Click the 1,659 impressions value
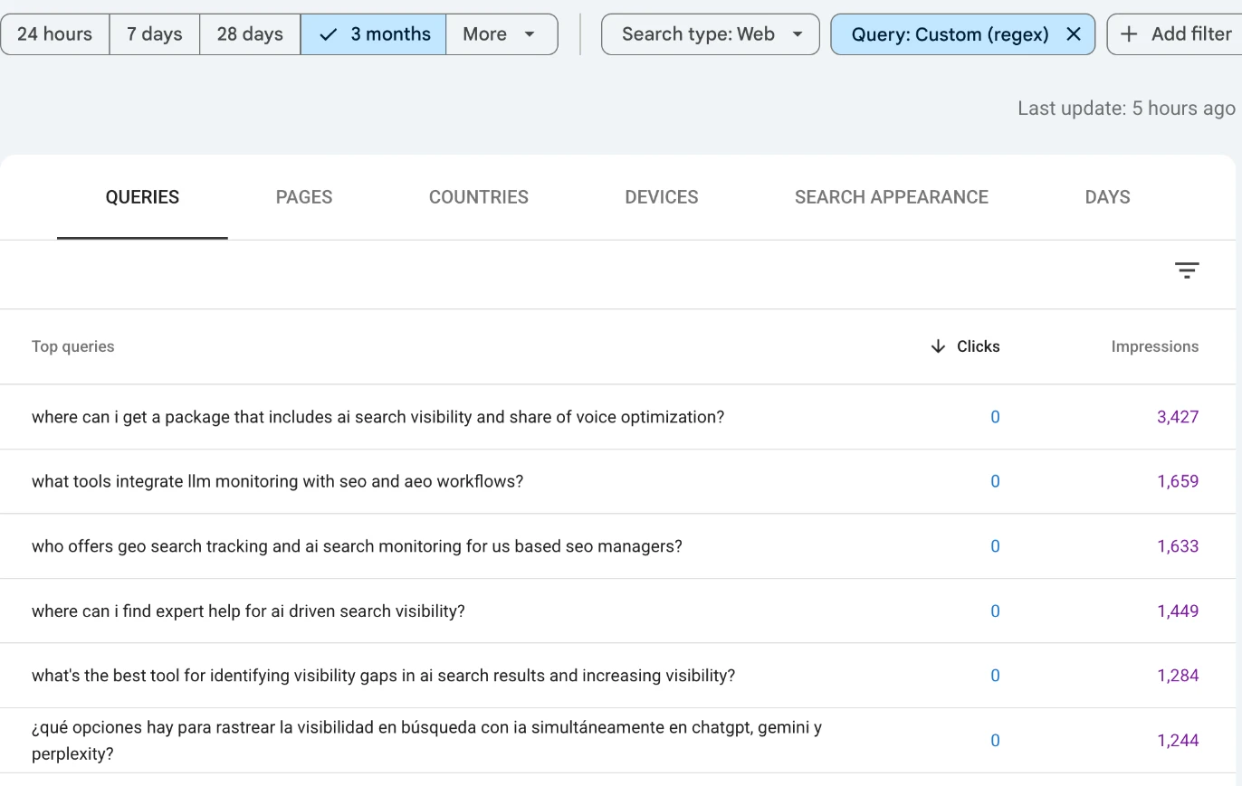1242x786 pixels. 1178,481
